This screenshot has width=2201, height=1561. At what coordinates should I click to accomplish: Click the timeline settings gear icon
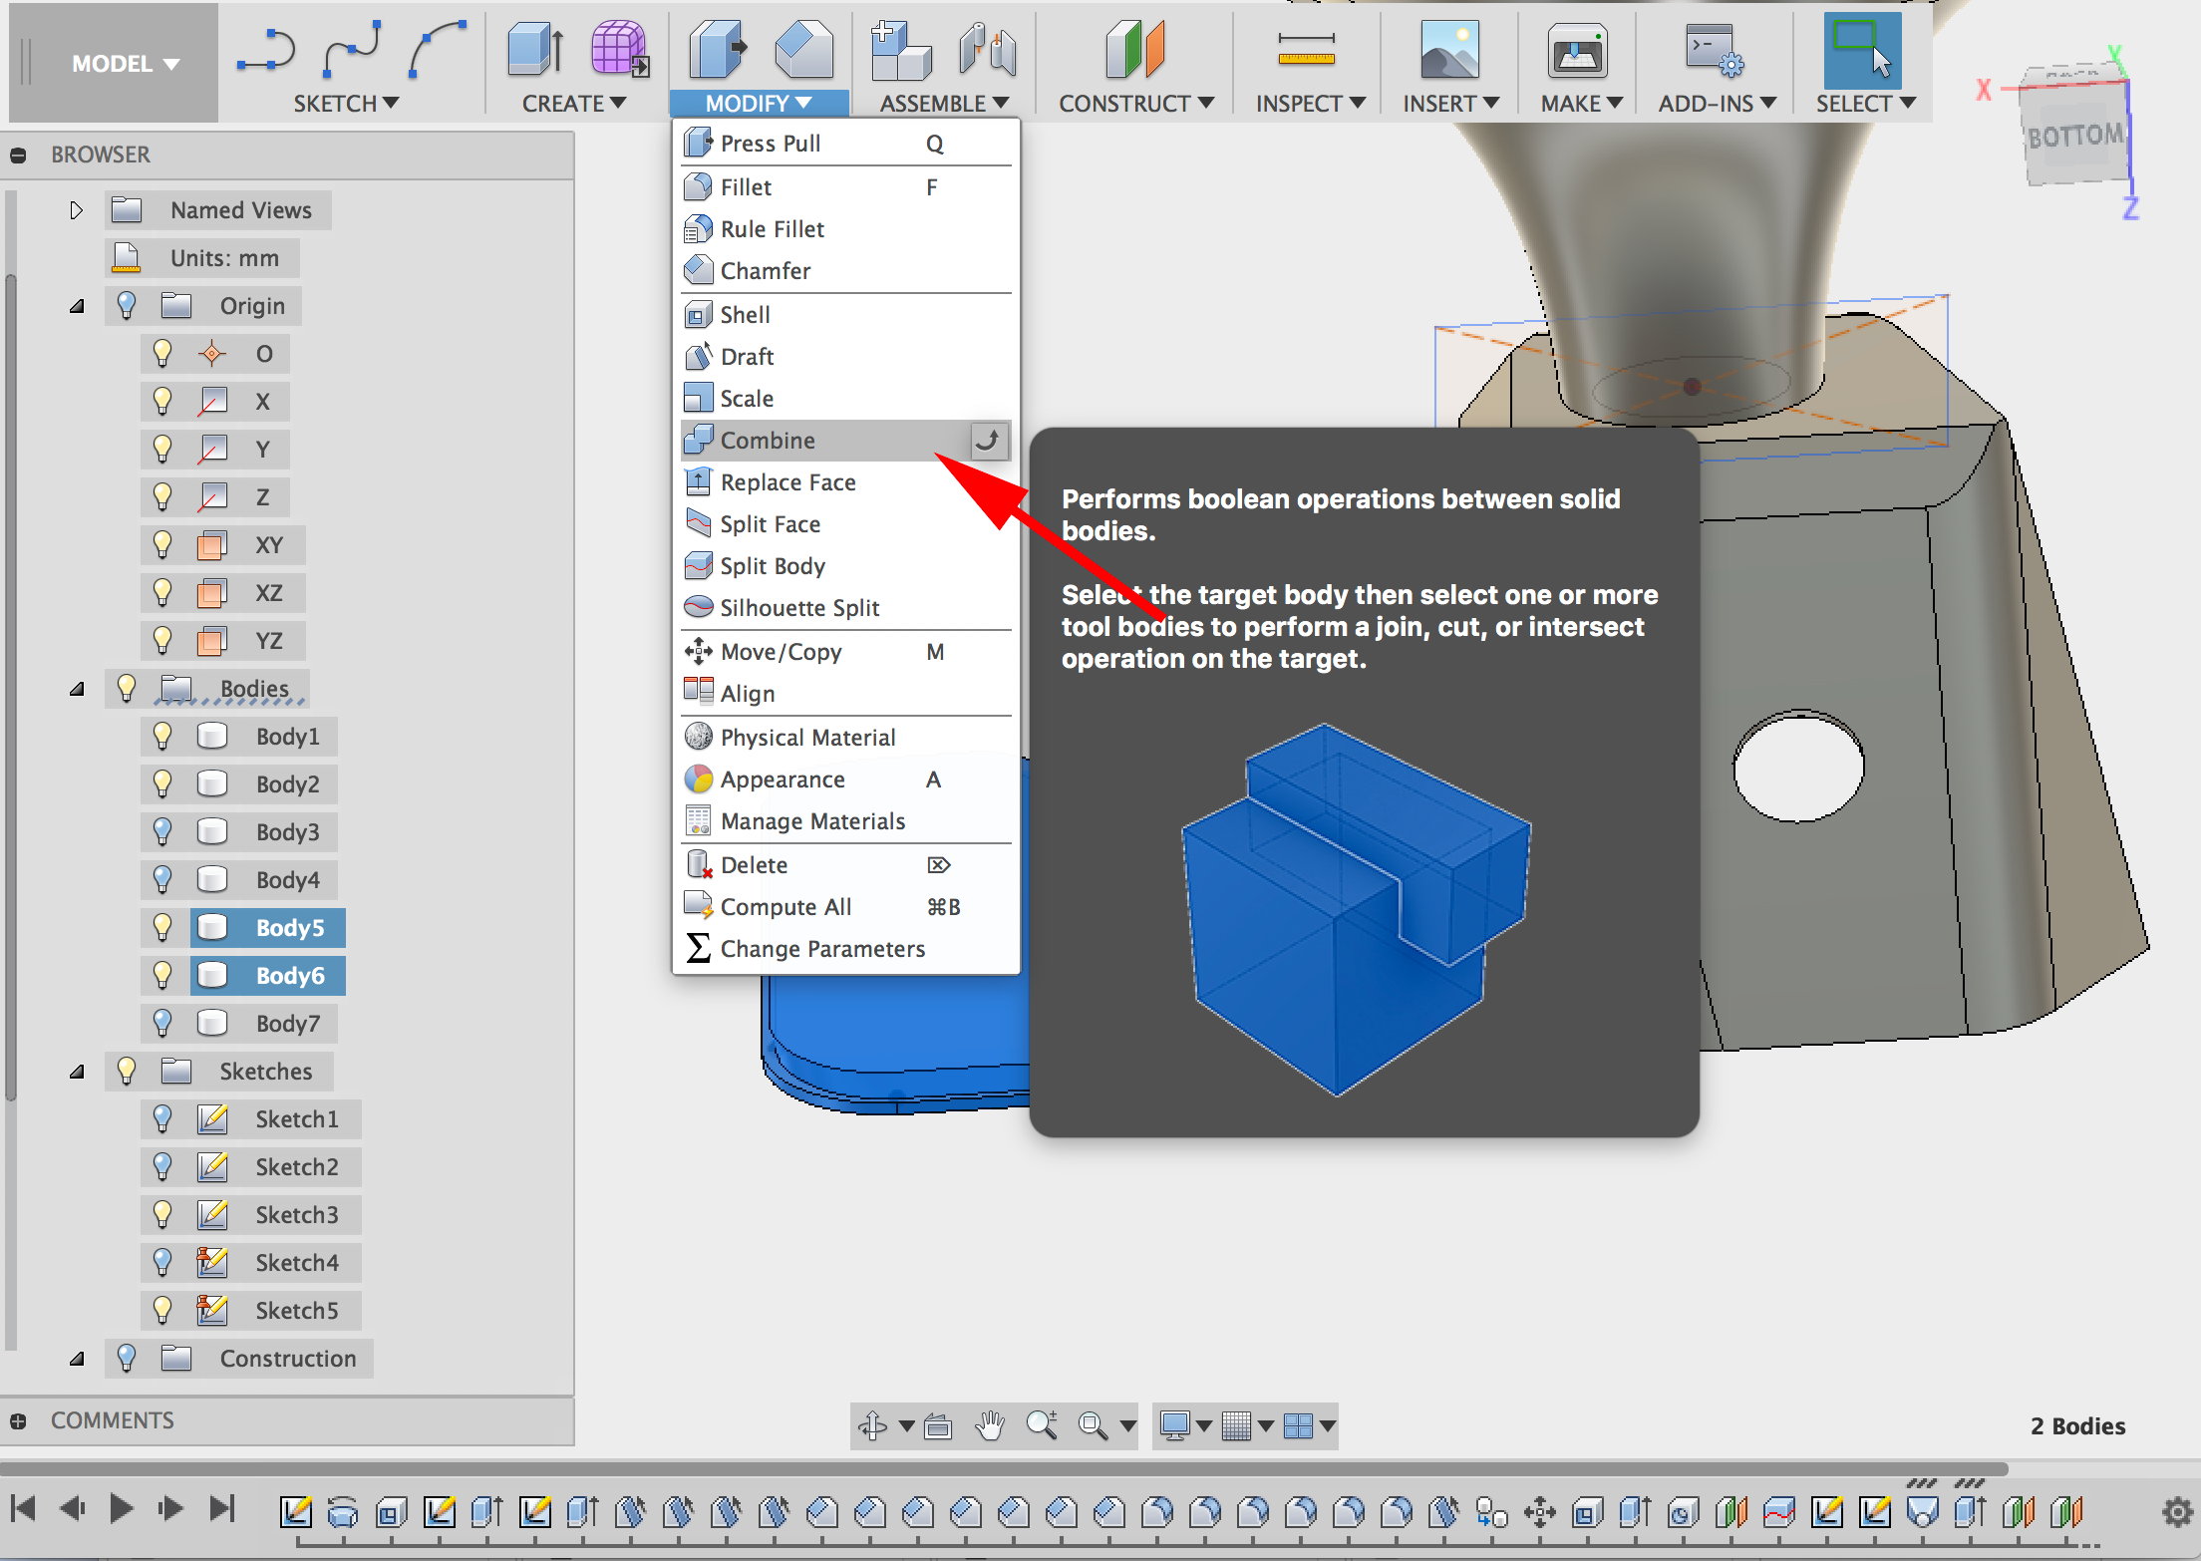(x=2177, y=1512)
